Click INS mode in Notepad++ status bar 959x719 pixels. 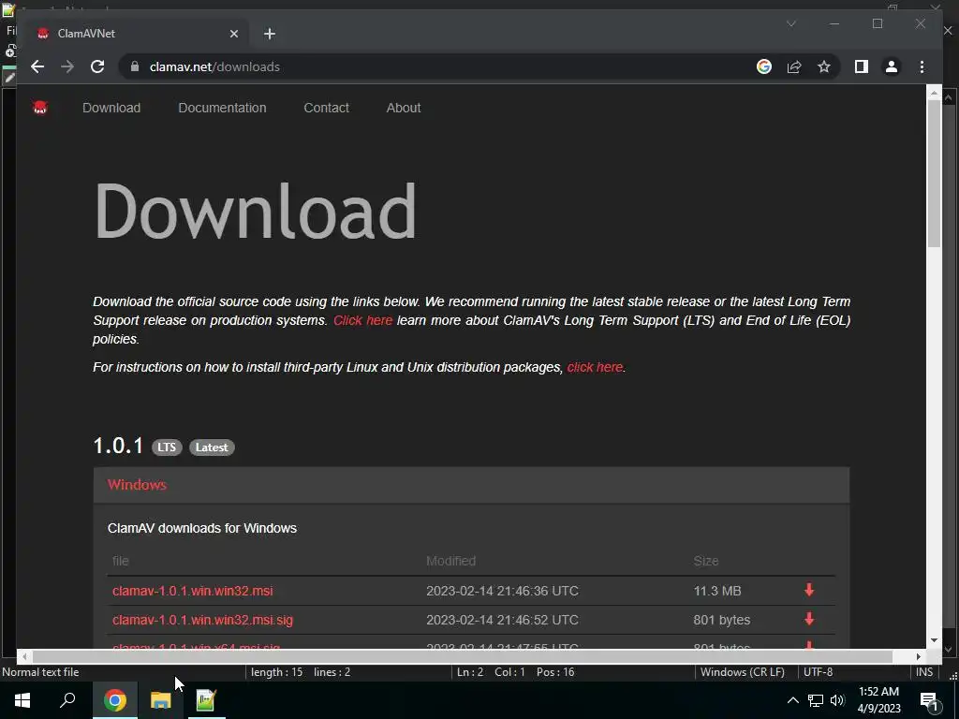click(924, 672)
